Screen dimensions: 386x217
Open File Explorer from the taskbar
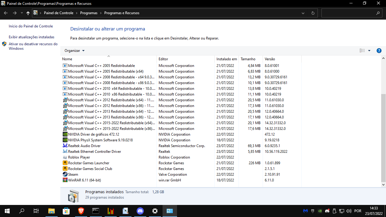(52, 211)
